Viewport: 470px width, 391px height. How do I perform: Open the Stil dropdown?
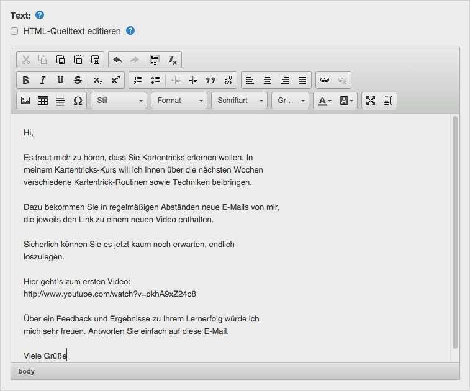(x=119, y=101)
